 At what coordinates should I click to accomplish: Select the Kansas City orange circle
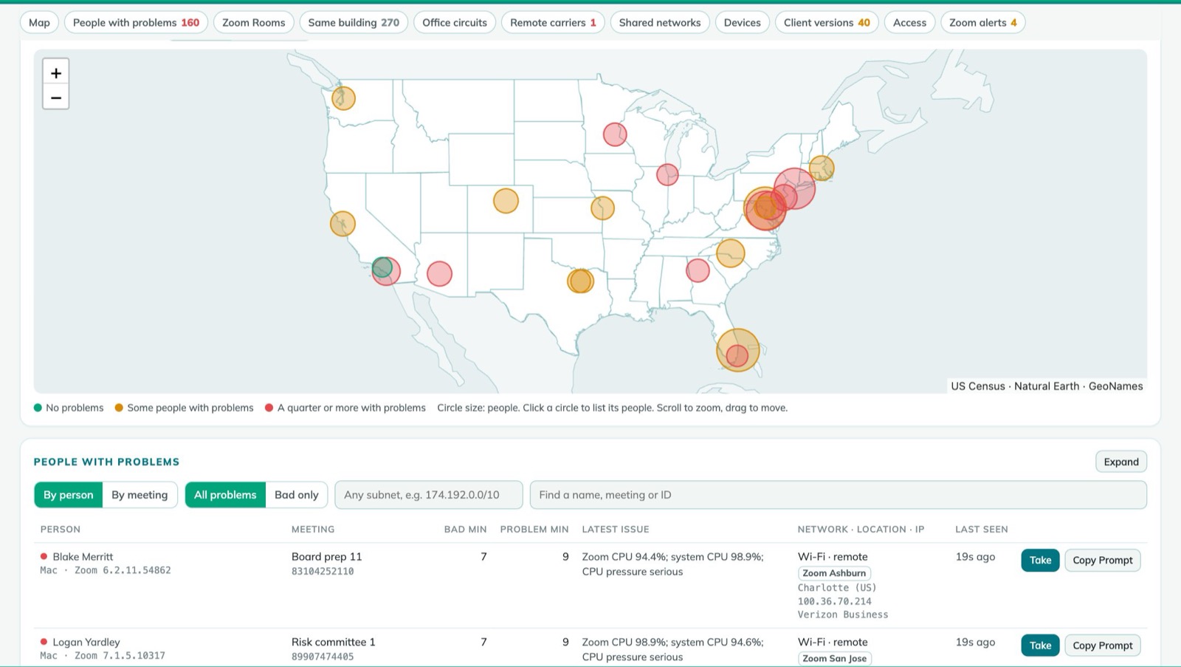[x=602, y=208]
